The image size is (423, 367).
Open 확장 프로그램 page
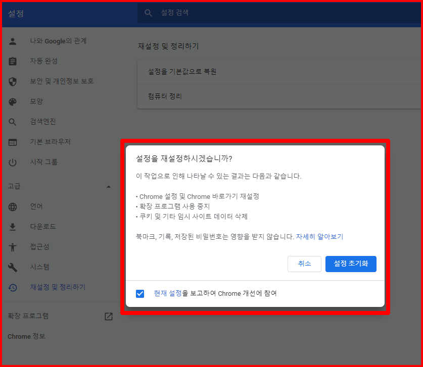[x=28, y=316]
